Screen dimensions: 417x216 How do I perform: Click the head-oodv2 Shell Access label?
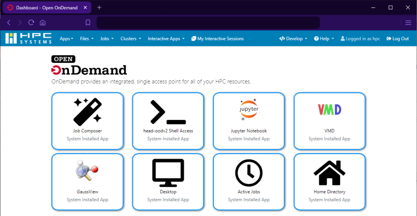pyautogui.click(x=168, y=131)
